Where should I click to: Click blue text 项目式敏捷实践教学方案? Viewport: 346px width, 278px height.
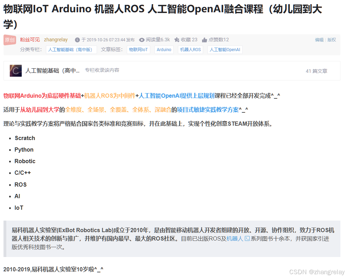[208, 110]
